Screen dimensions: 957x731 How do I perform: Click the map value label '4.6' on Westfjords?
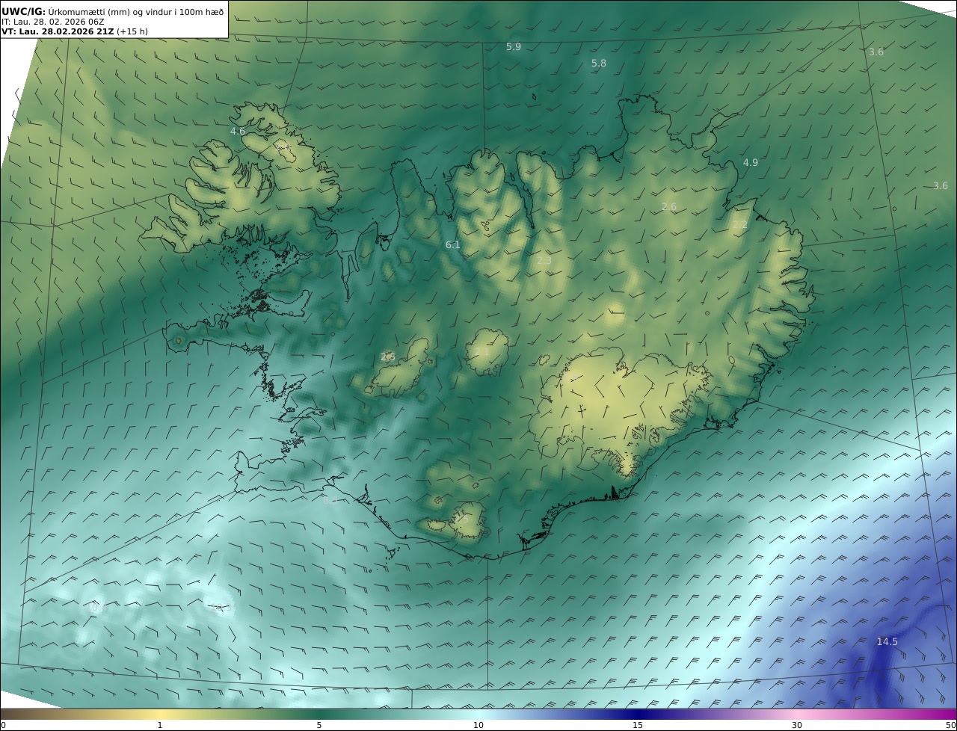[x=238, y=132]
